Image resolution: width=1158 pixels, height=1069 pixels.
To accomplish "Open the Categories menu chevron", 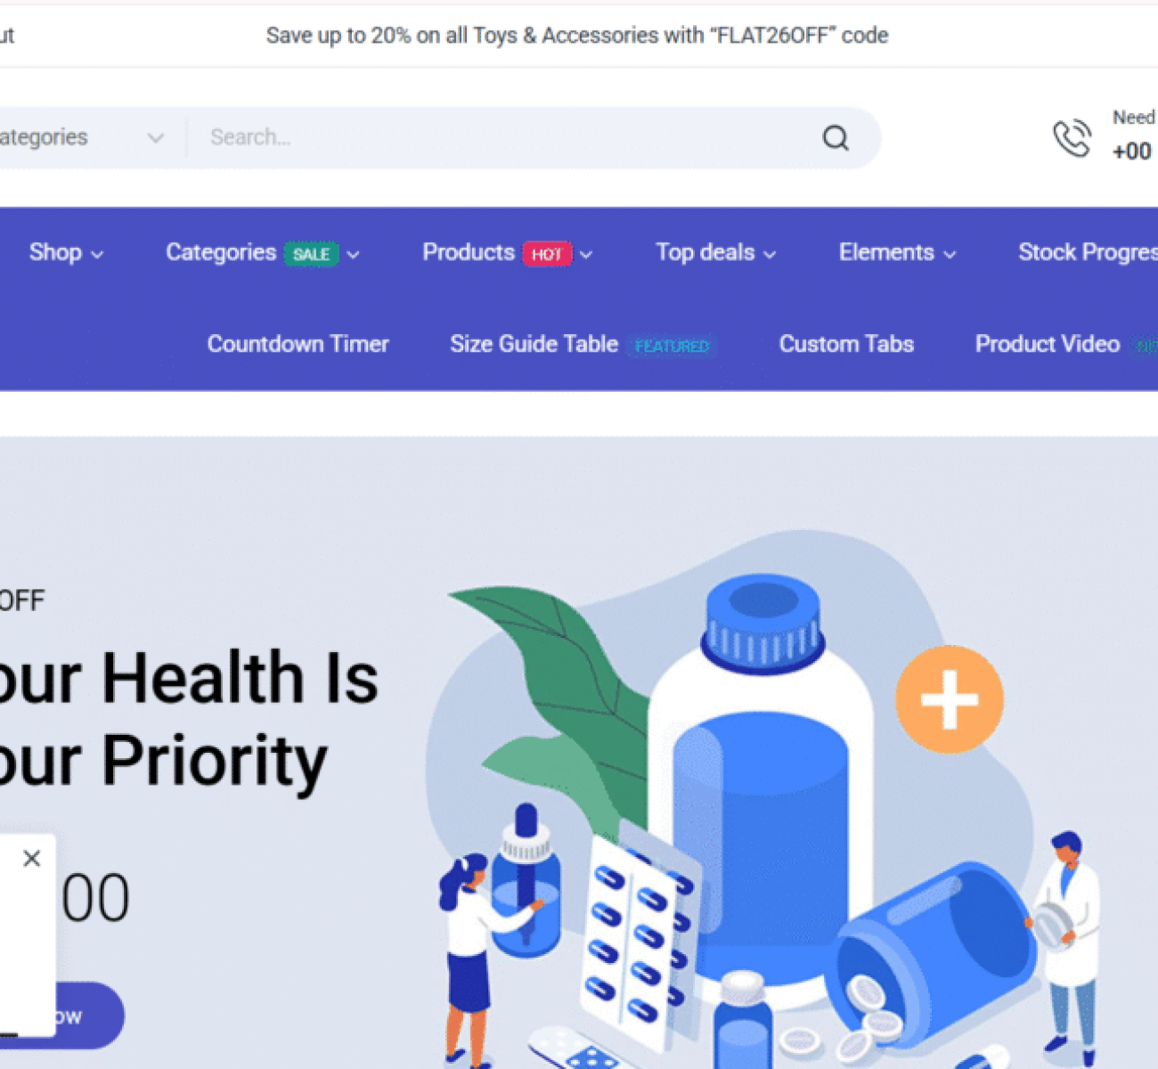I will 354,255.
